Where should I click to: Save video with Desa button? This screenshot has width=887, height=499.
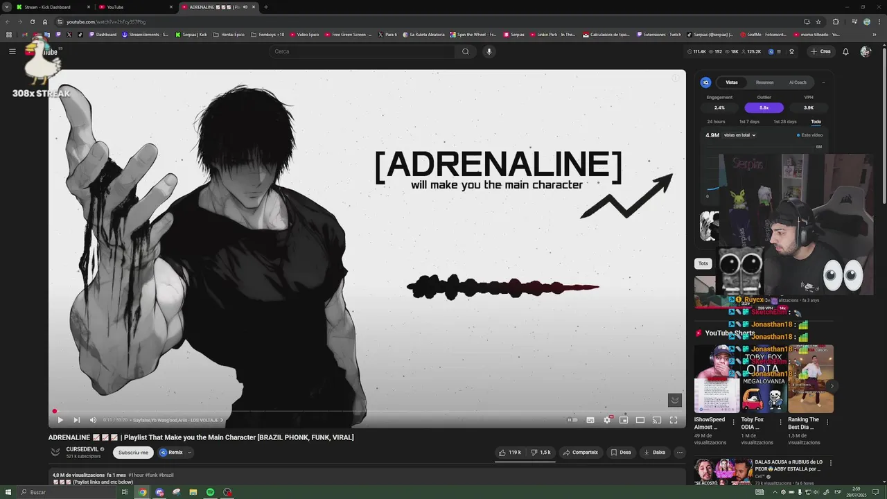point(620,453)
